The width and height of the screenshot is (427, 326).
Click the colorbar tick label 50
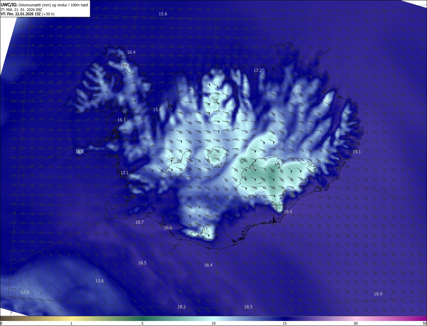click(424, 323)
